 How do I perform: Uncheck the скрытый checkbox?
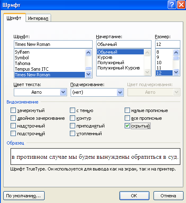(127, 126)
